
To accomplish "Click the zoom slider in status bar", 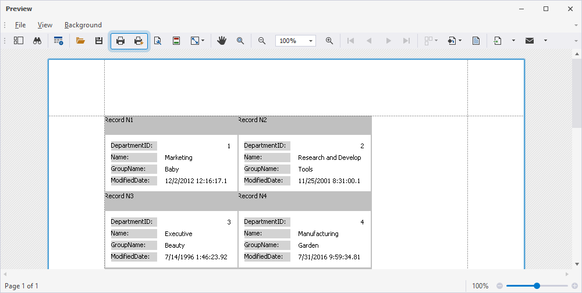I will click(537, 286).
